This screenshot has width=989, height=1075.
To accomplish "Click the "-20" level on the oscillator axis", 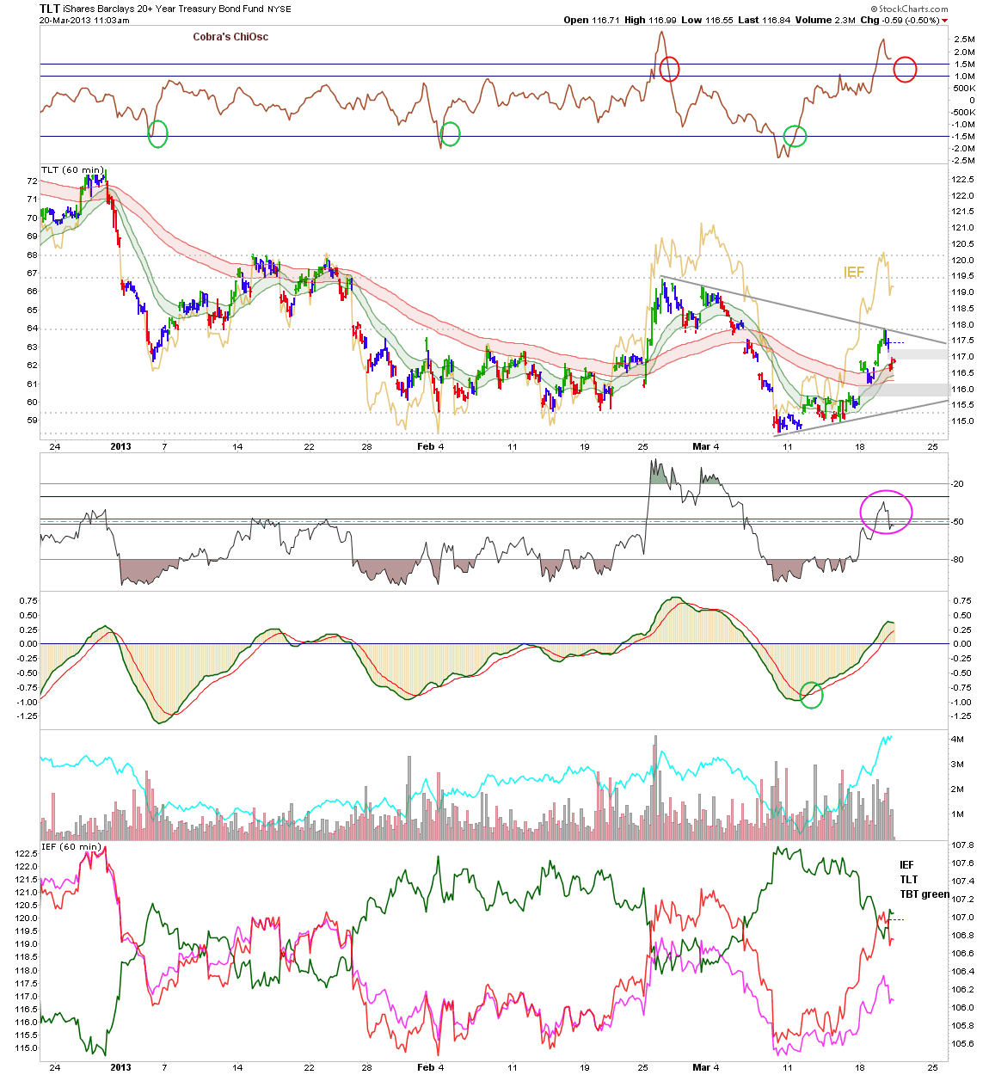I will (957, 484).
